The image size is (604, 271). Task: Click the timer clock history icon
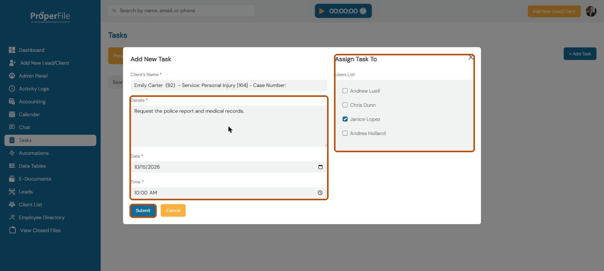363,11
